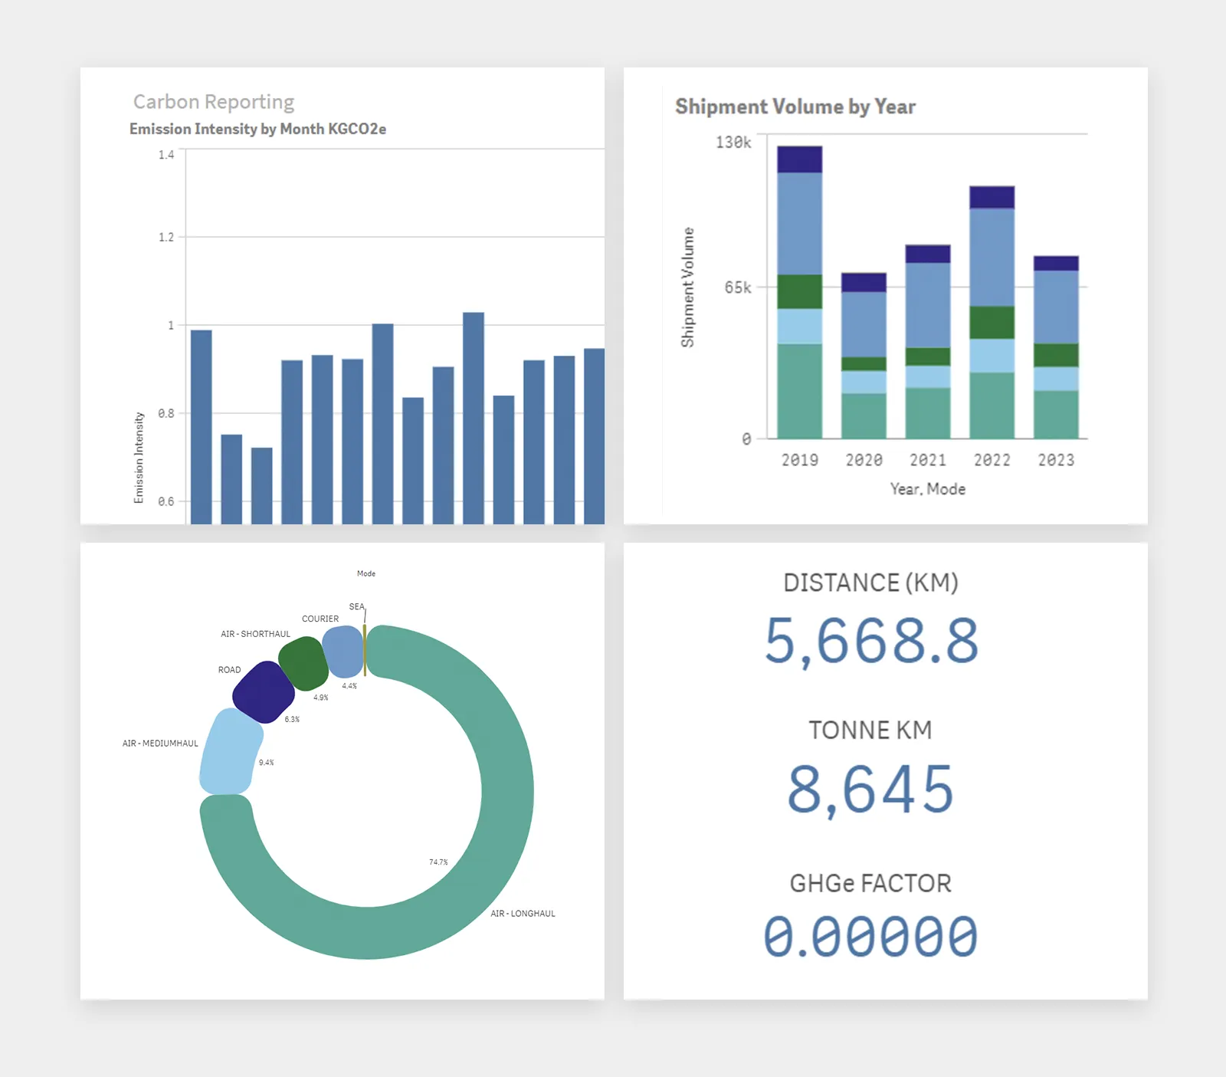Viewport: 1226px width, 1077px height.
Task: Select large blue segment of 2021 bar
Action: [928, 305]
